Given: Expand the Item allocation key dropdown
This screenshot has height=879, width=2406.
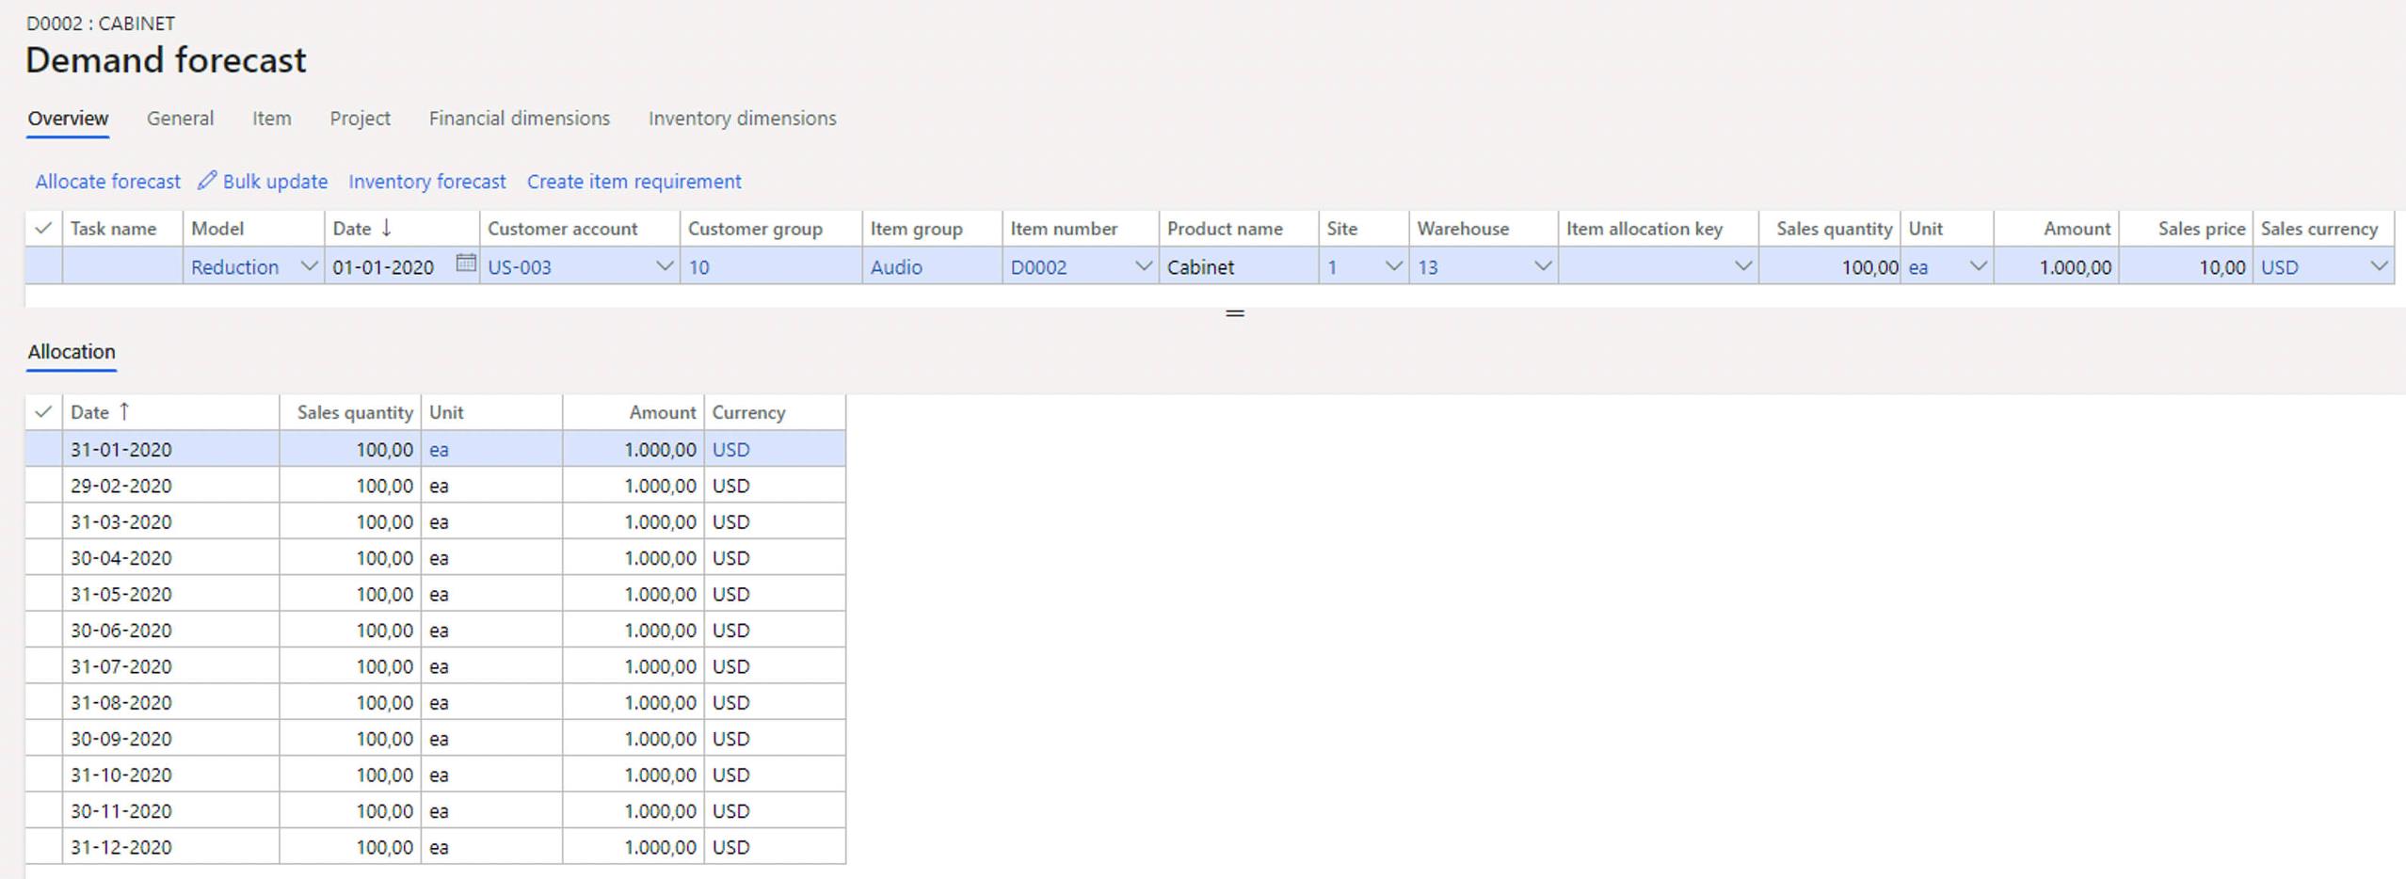Looking at the screenshot, I should coord(1742,267).
